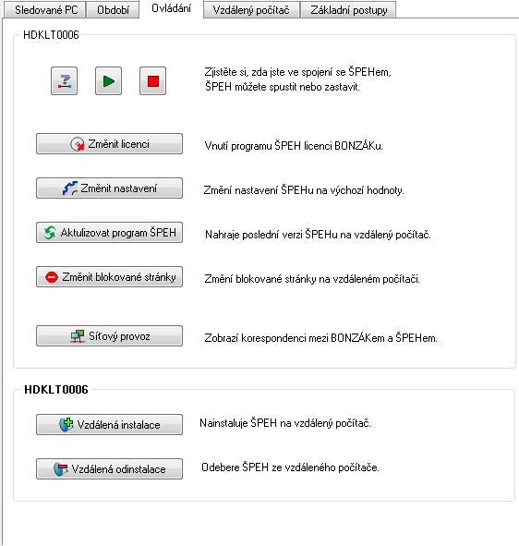Check connection status with the question-mark icon
This screenshot has width=519, height=546.
click(64, 81)
